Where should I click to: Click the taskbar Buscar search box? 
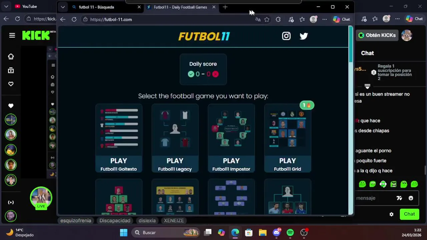click(165, 232)
